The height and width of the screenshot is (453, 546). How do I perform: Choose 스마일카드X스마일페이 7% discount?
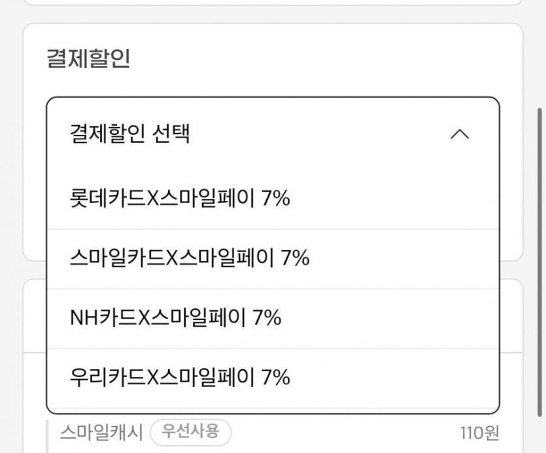(x=189, y=258)
